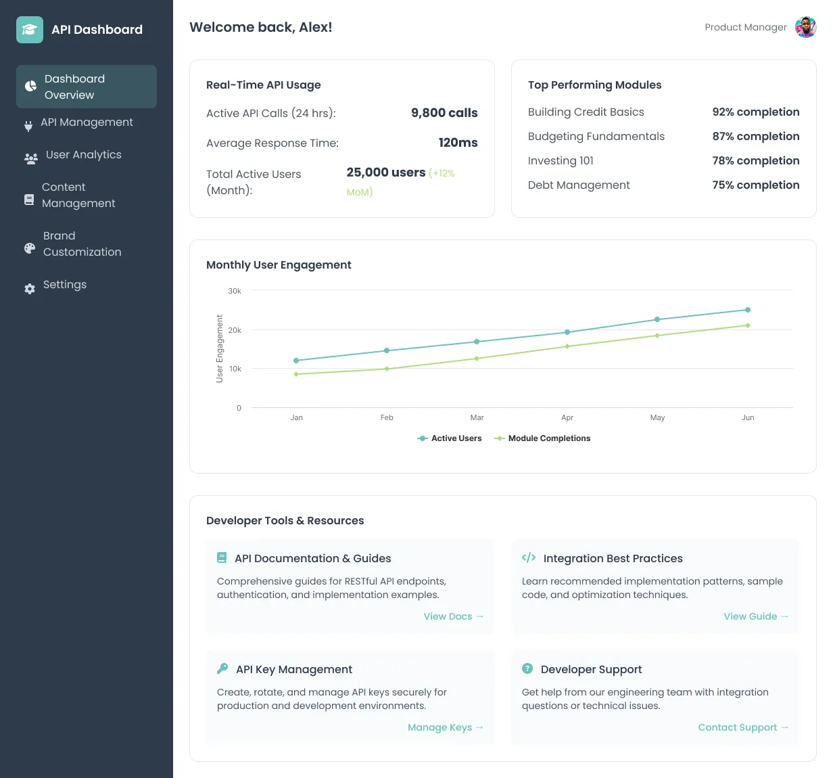Select the Dashboard Overview pie chart icon
The image size is (833, 778).
30,87
